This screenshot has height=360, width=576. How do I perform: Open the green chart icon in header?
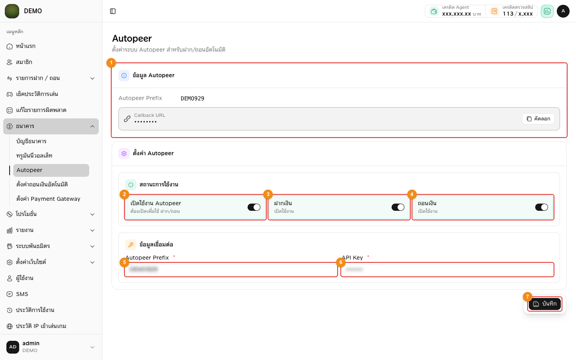tap(547, 11)
